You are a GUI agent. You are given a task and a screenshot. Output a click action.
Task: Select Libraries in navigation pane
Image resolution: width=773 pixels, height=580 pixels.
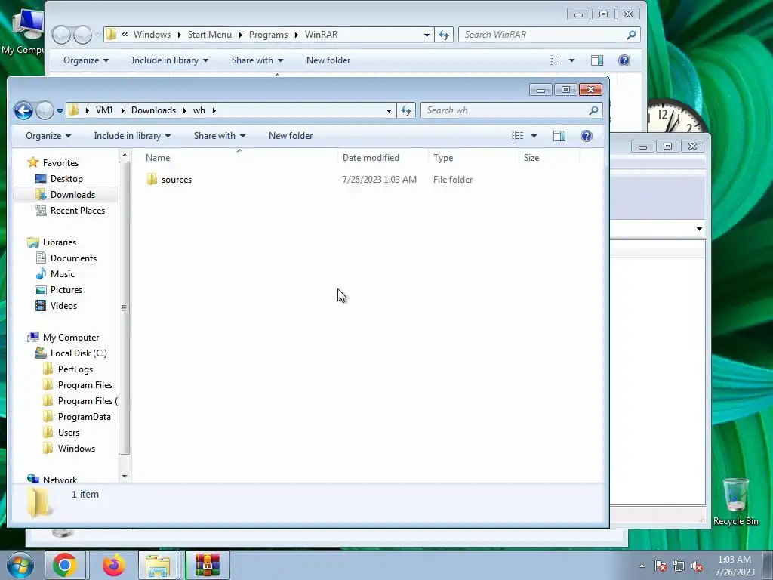pos(59,242)
